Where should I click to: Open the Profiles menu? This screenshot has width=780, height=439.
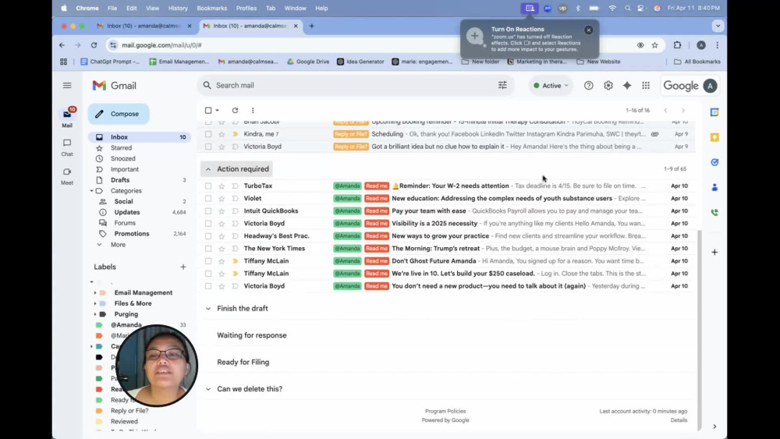point(246,8)
